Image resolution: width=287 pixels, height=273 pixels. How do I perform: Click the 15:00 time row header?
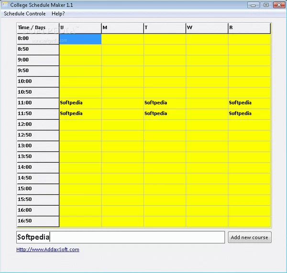(38, 189)
